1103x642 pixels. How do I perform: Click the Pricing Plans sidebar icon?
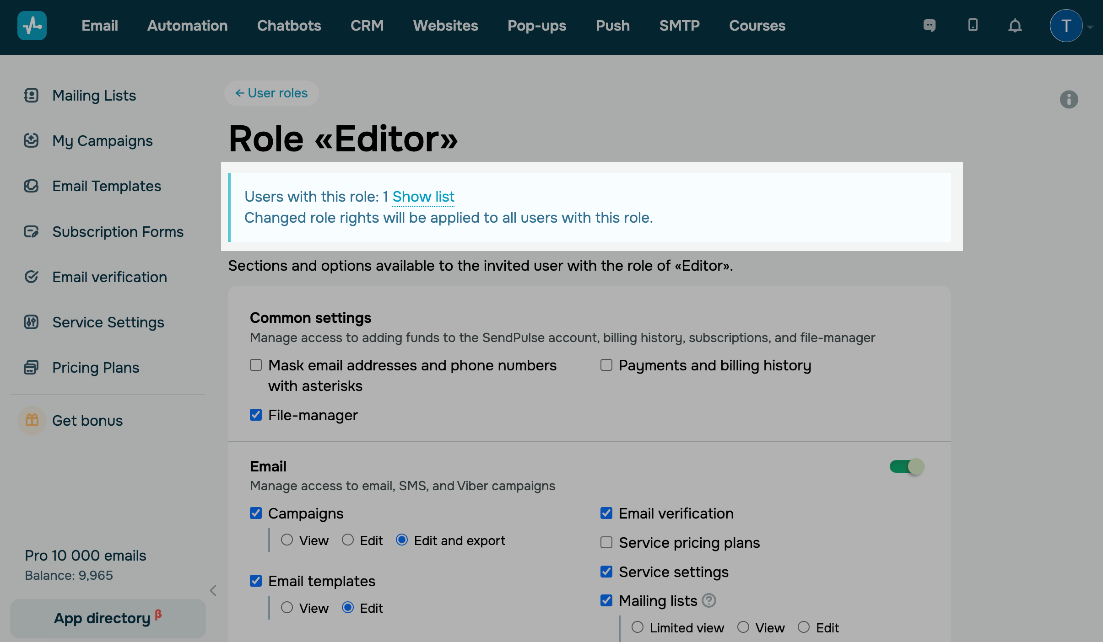tap(31, 367)
